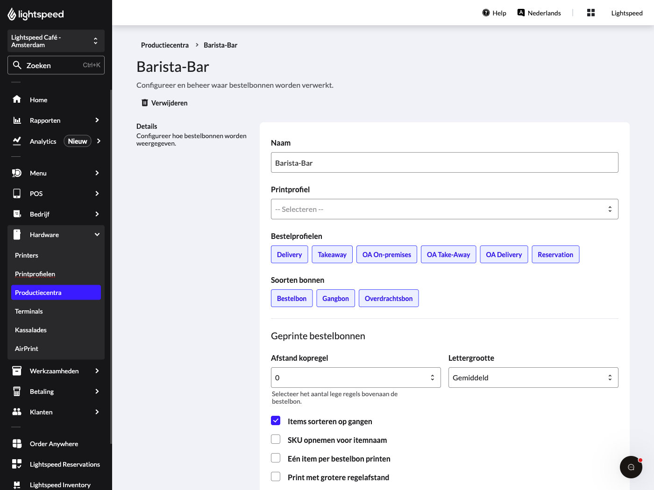This screenshot has height=490, width=654.
Task: Open the AirPrint submenu item
Action: [x=56, y=349]
